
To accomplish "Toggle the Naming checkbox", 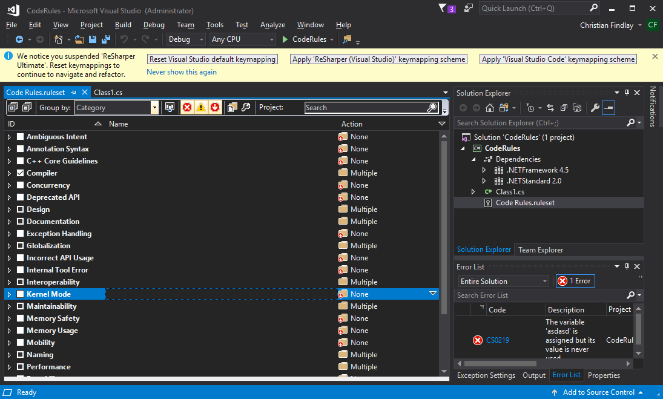I will point(21,355).
